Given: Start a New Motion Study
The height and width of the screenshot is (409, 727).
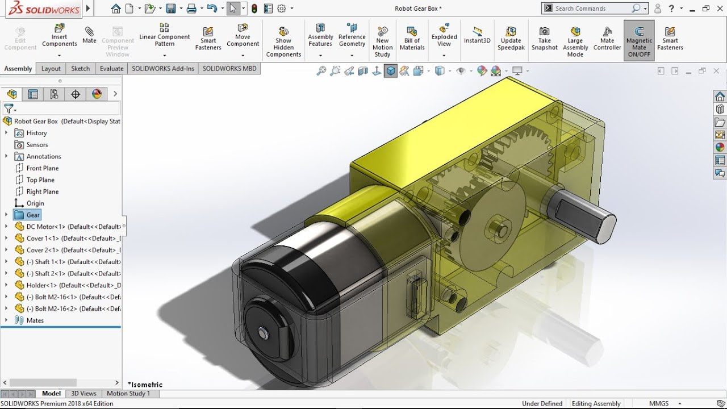Looking at the screenshot, I should pos(382,41).
